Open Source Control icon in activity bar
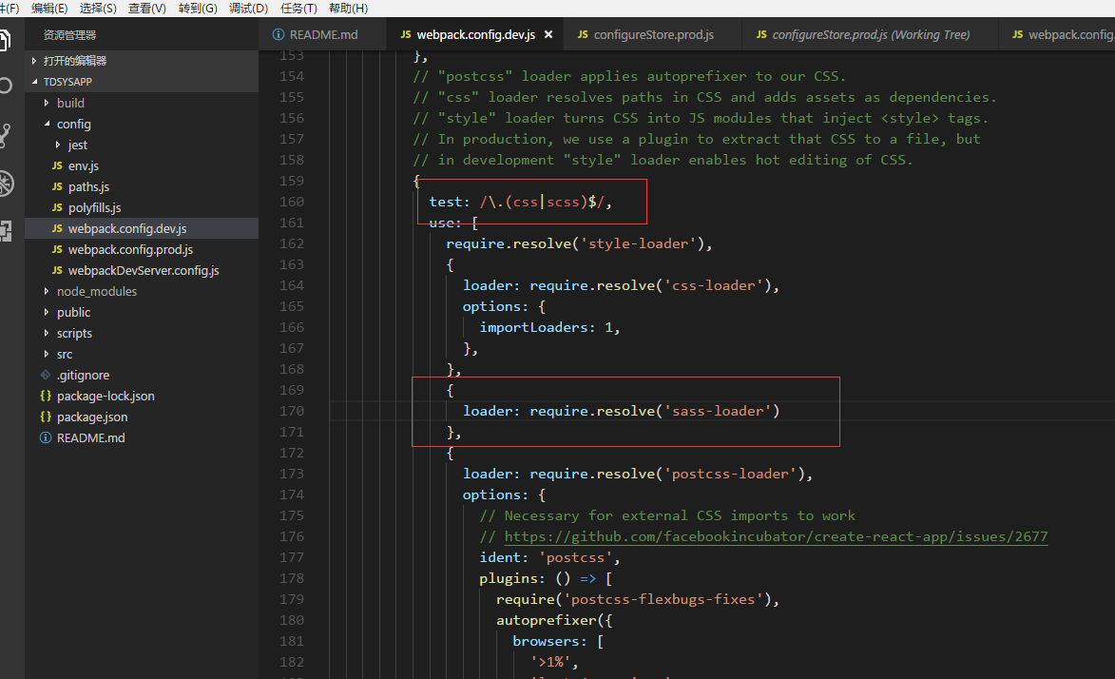 point(5,135)
